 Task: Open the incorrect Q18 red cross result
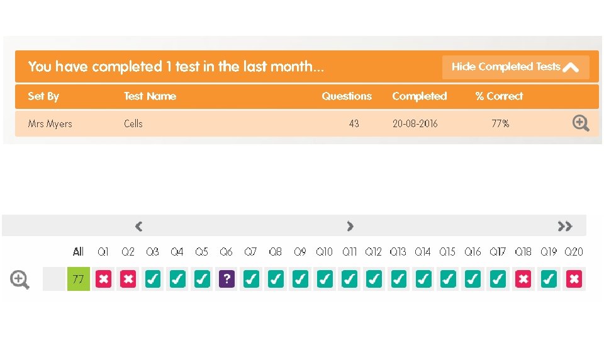click(523, 279)
